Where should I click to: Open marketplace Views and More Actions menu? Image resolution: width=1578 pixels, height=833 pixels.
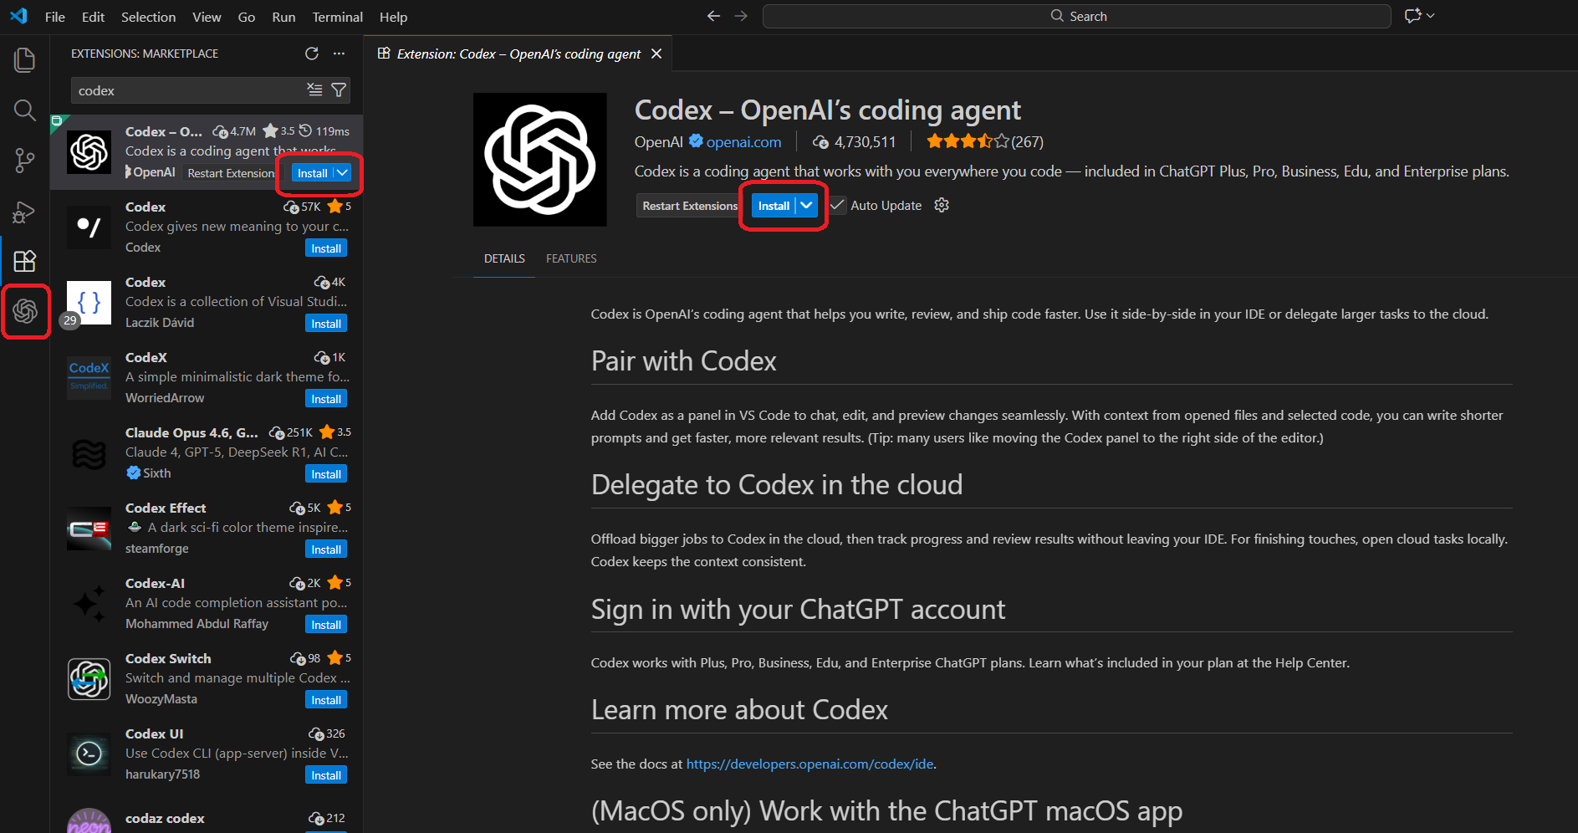pos(339,54)
